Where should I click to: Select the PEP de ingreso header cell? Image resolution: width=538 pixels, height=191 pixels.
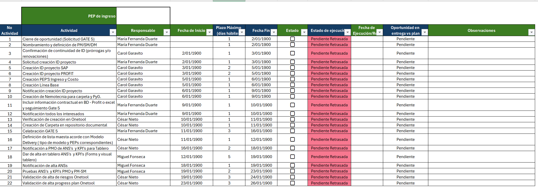click(x=69, y=16)
